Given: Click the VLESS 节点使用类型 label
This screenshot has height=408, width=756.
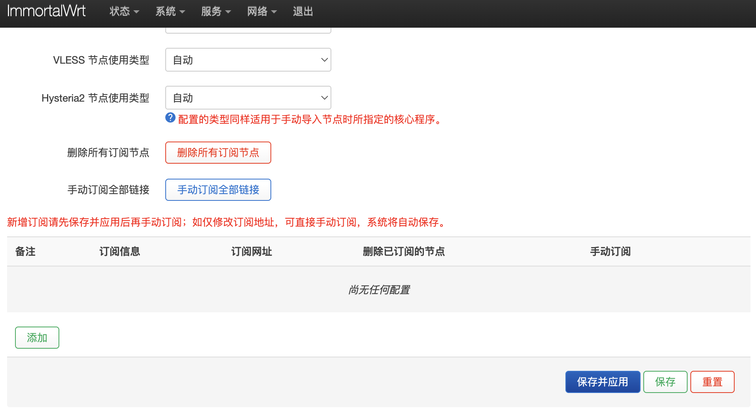Looking at the screenshot, I should [x=101, y=60].
